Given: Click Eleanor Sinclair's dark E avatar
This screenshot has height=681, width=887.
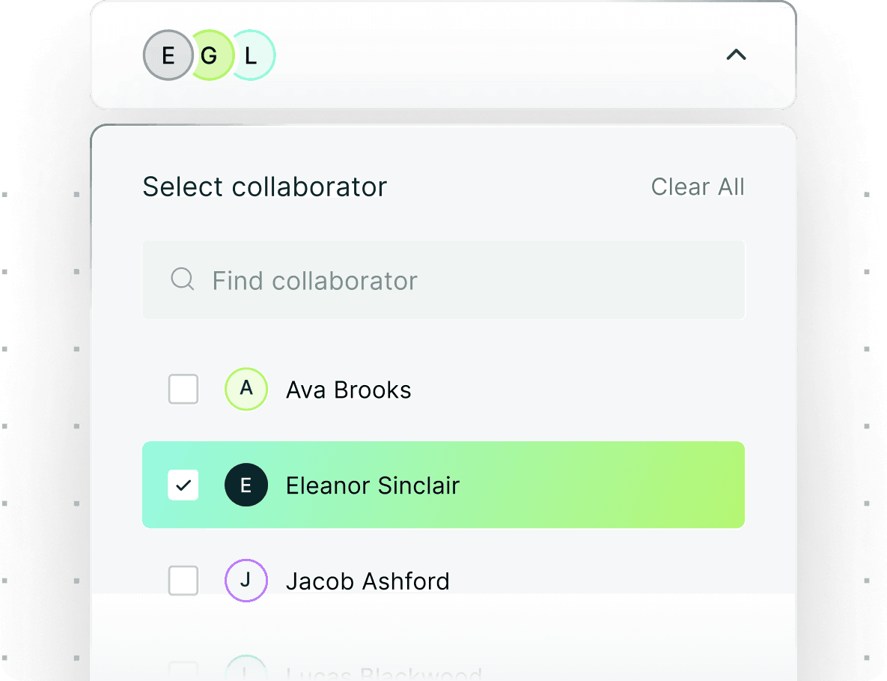Looking at the screenshot, I should point(246,485).
